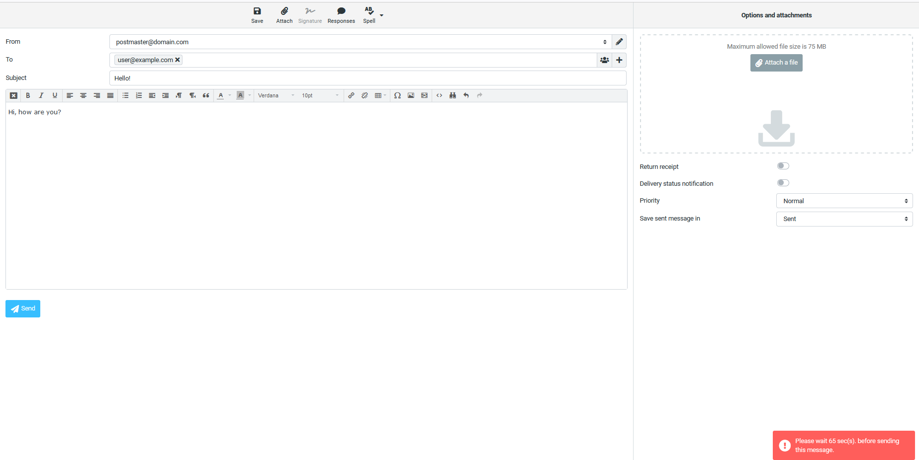Open the text color picker
Screen dimensions: 919x460
click(221, 95)
